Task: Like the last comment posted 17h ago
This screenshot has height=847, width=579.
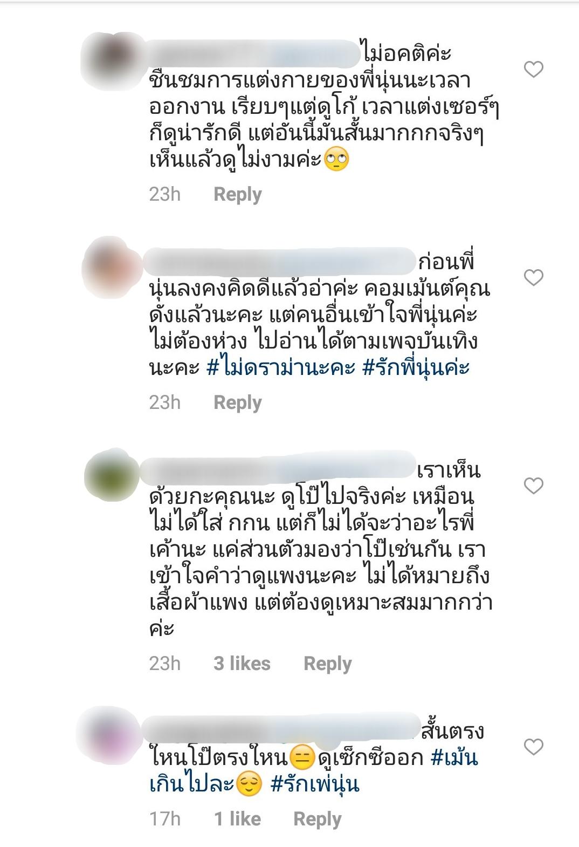Action: pyautogui.click(x=534, y=747)
